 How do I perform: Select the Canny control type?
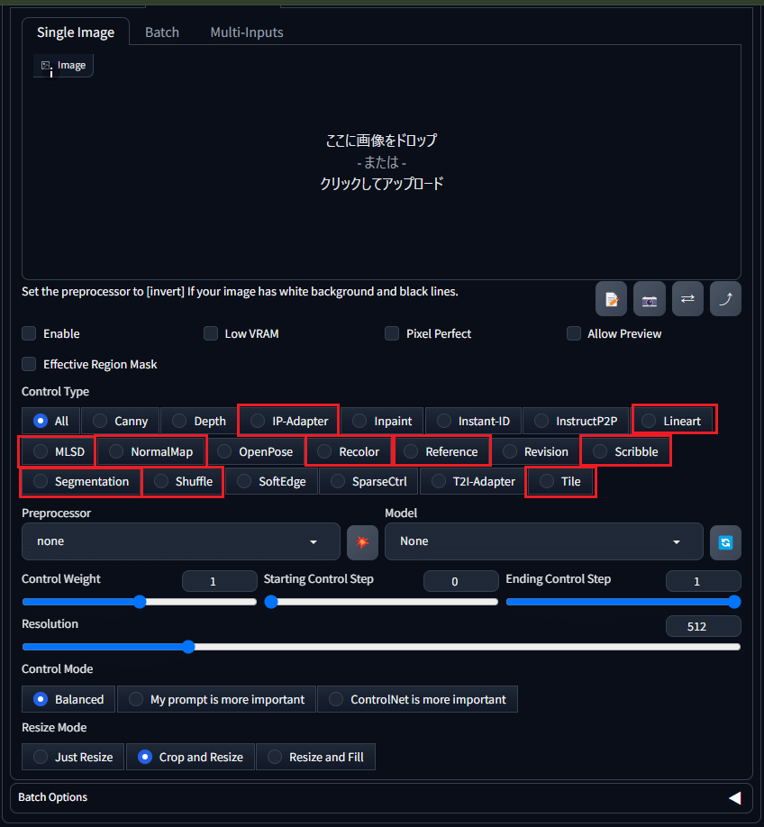pos(121,421)
